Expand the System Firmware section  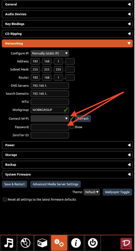(x=67, y=175)
